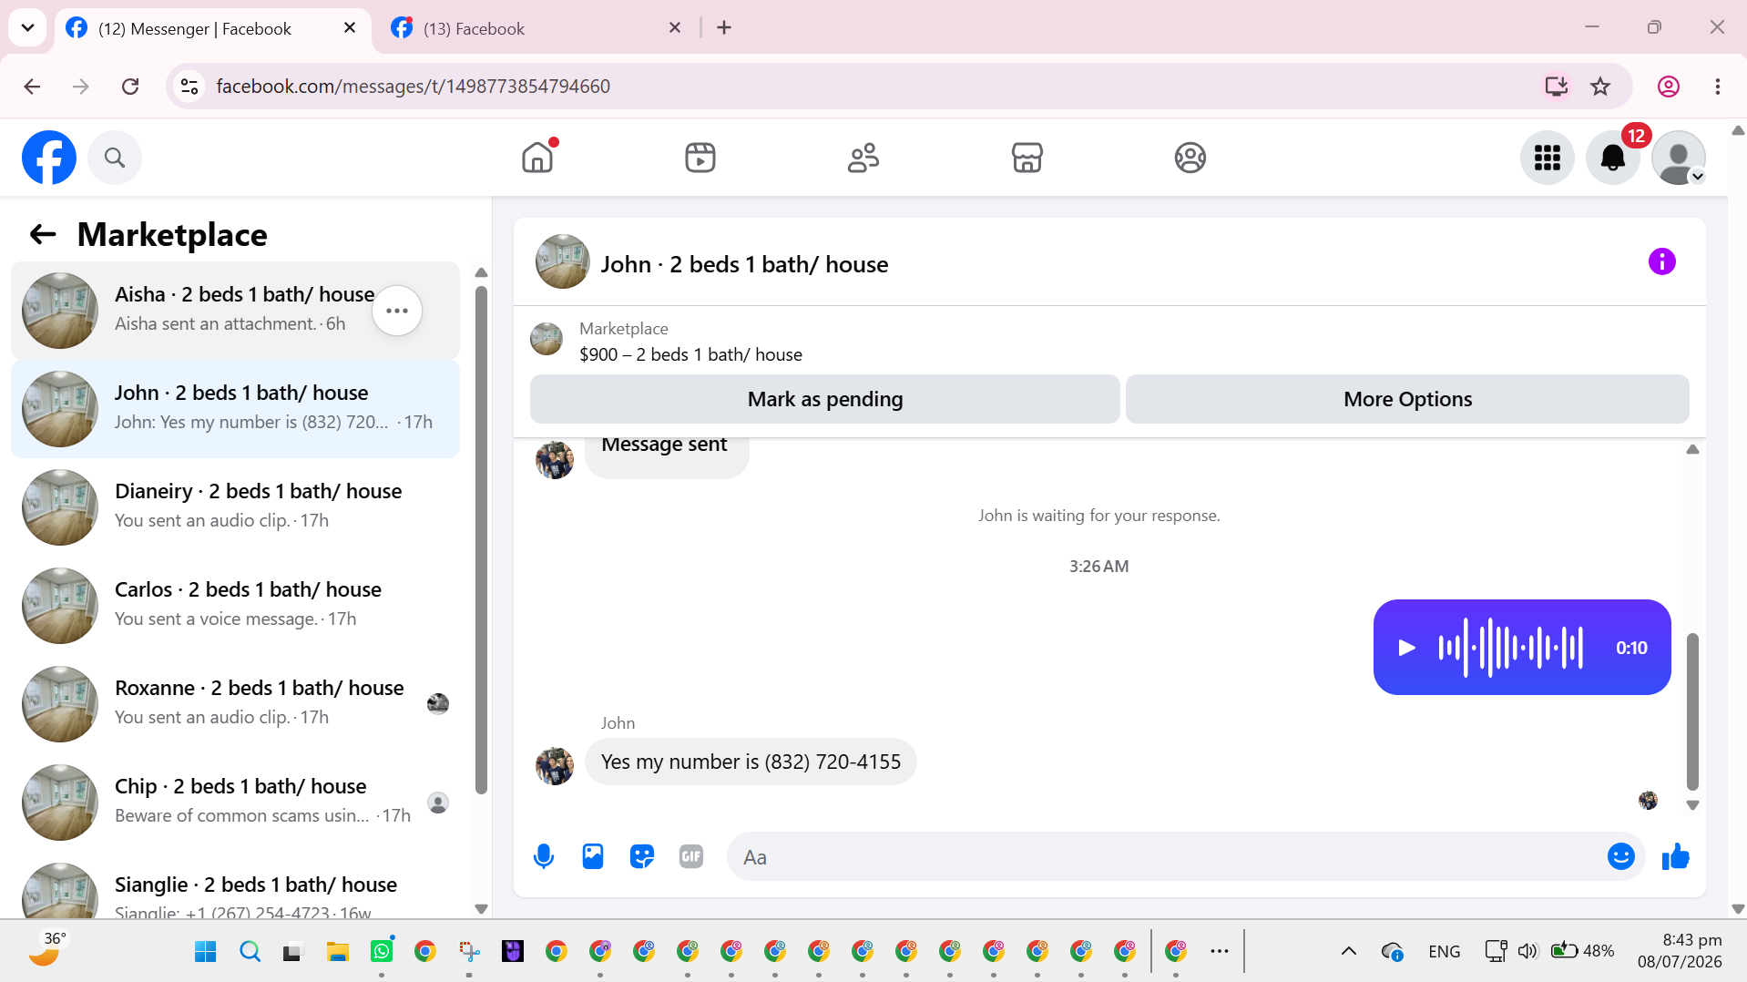The width and height of the screenshot is (1747, 982).
Task: Reload the current page
Action: [130, 87]
